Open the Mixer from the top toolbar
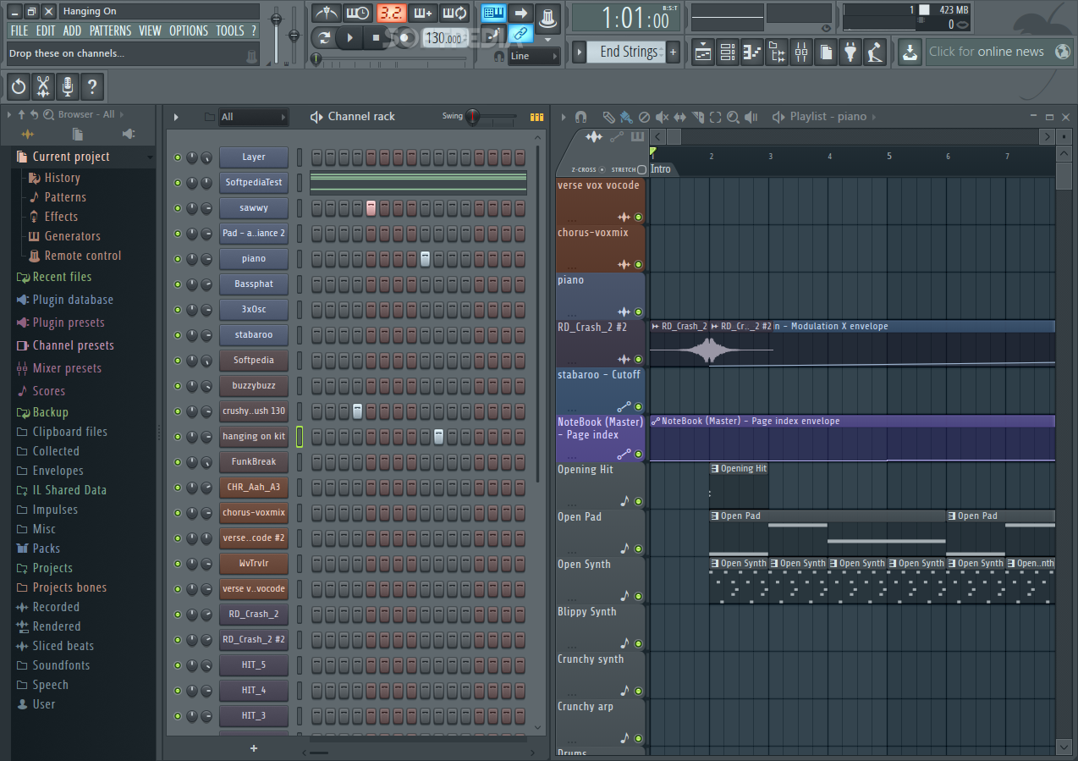 801,52
